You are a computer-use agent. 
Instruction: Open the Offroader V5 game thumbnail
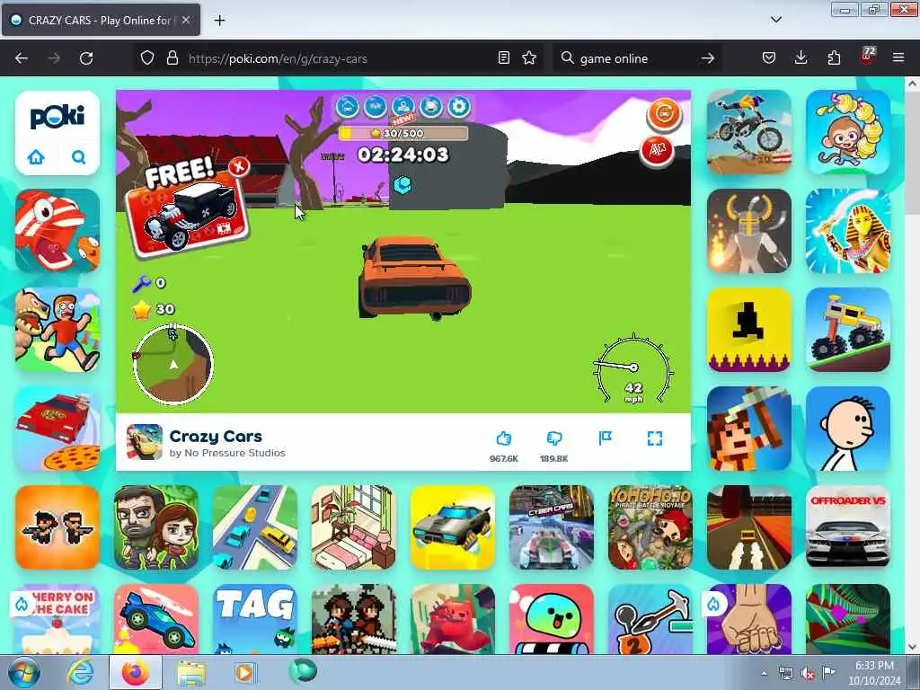[x=848, y=527]
